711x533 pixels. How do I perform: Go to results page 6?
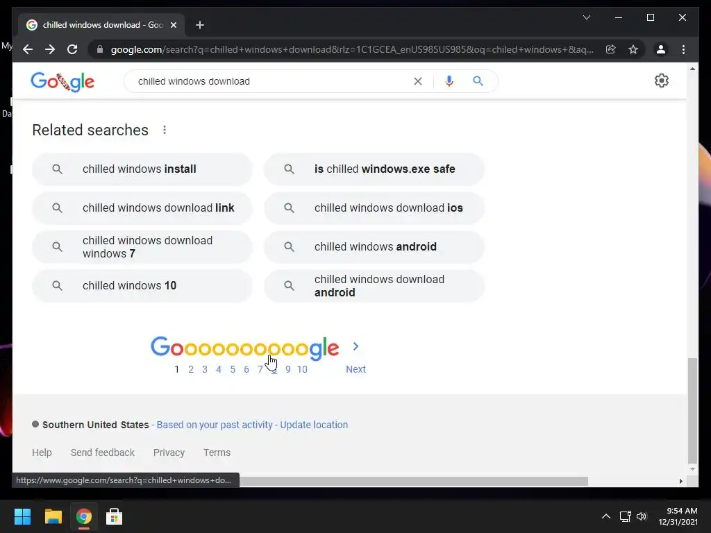point(246,369)
